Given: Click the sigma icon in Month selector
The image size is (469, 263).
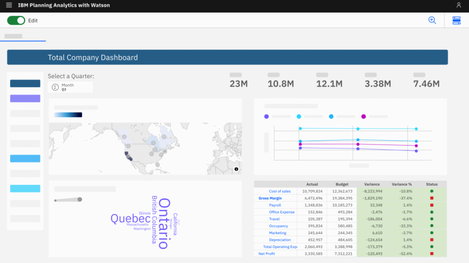Looking at the screenshot, I should tap(55, 87).
